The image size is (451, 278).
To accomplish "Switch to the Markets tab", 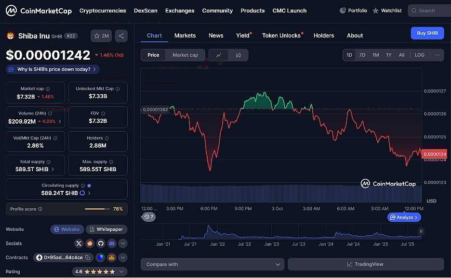I will tap(185, 35).
